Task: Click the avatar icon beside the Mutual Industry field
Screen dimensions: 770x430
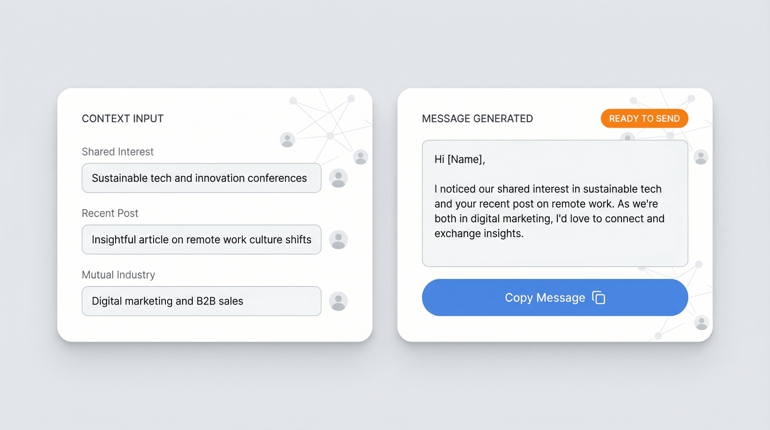Action: 338,301
